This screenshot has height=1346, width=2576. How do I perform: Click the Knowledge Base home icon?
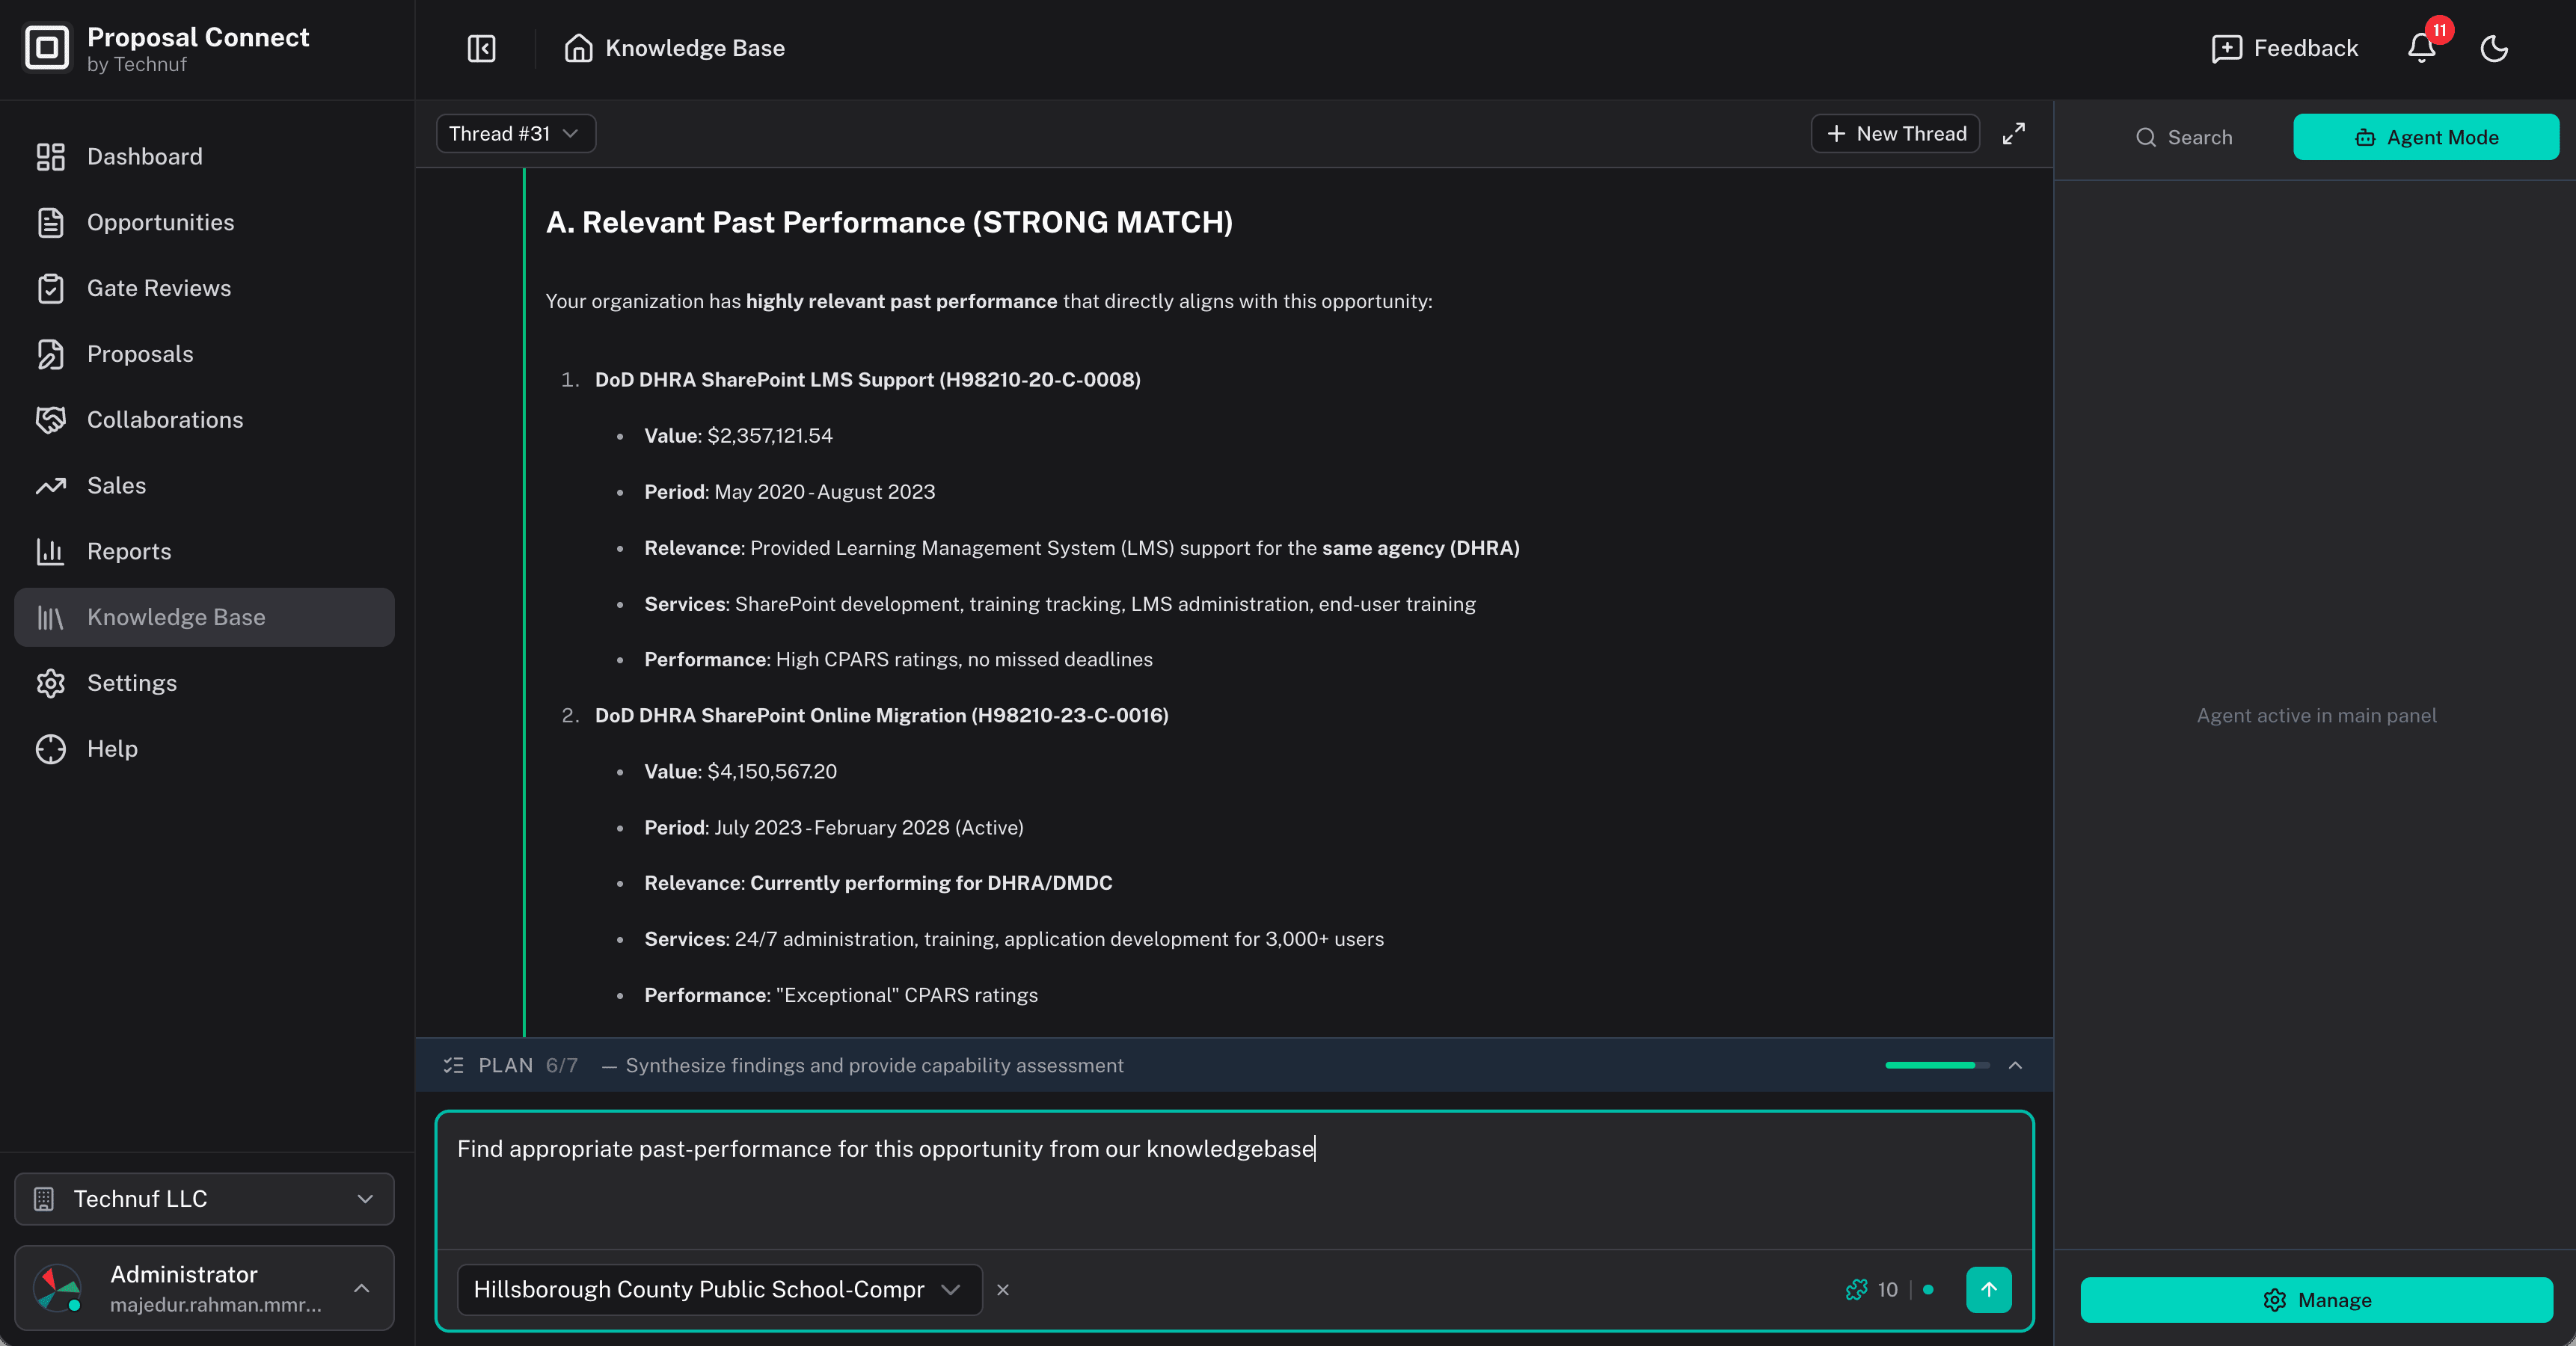click(x=578, y=48)
